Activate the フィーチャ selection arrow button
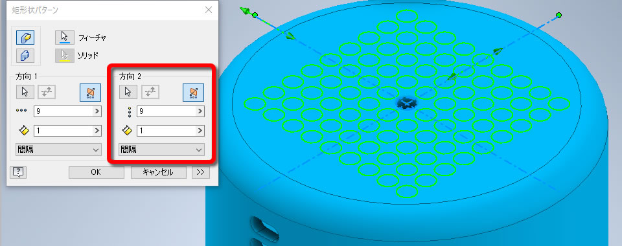The image size is (622, 246). pos(65,38)
